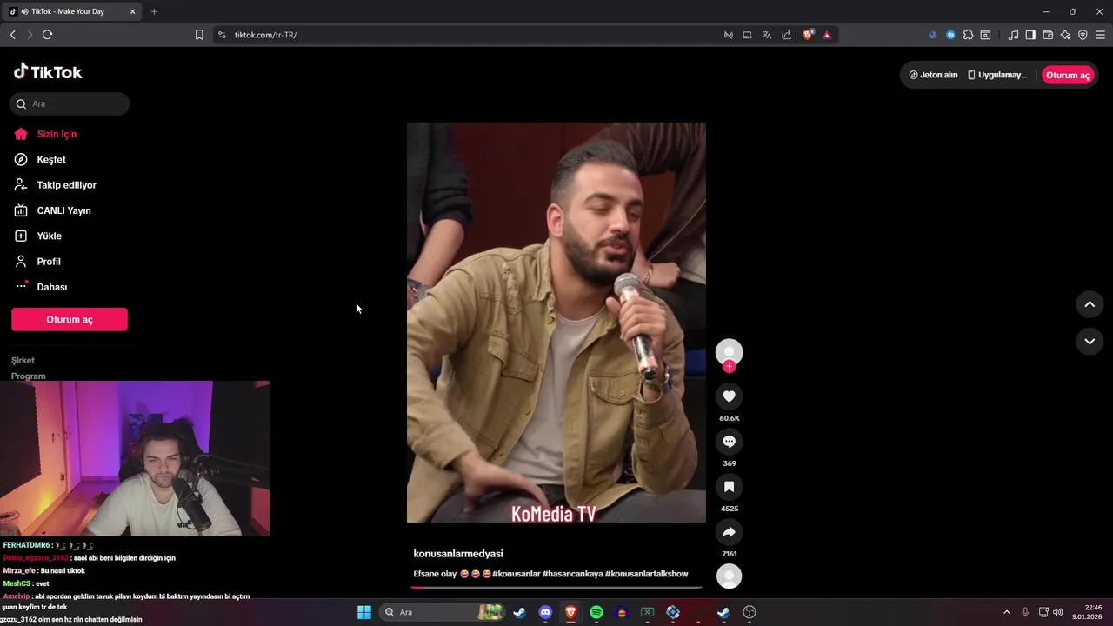Open the translate page icon
This screenshot has height=626, width=1113.
tap(767, 35)
